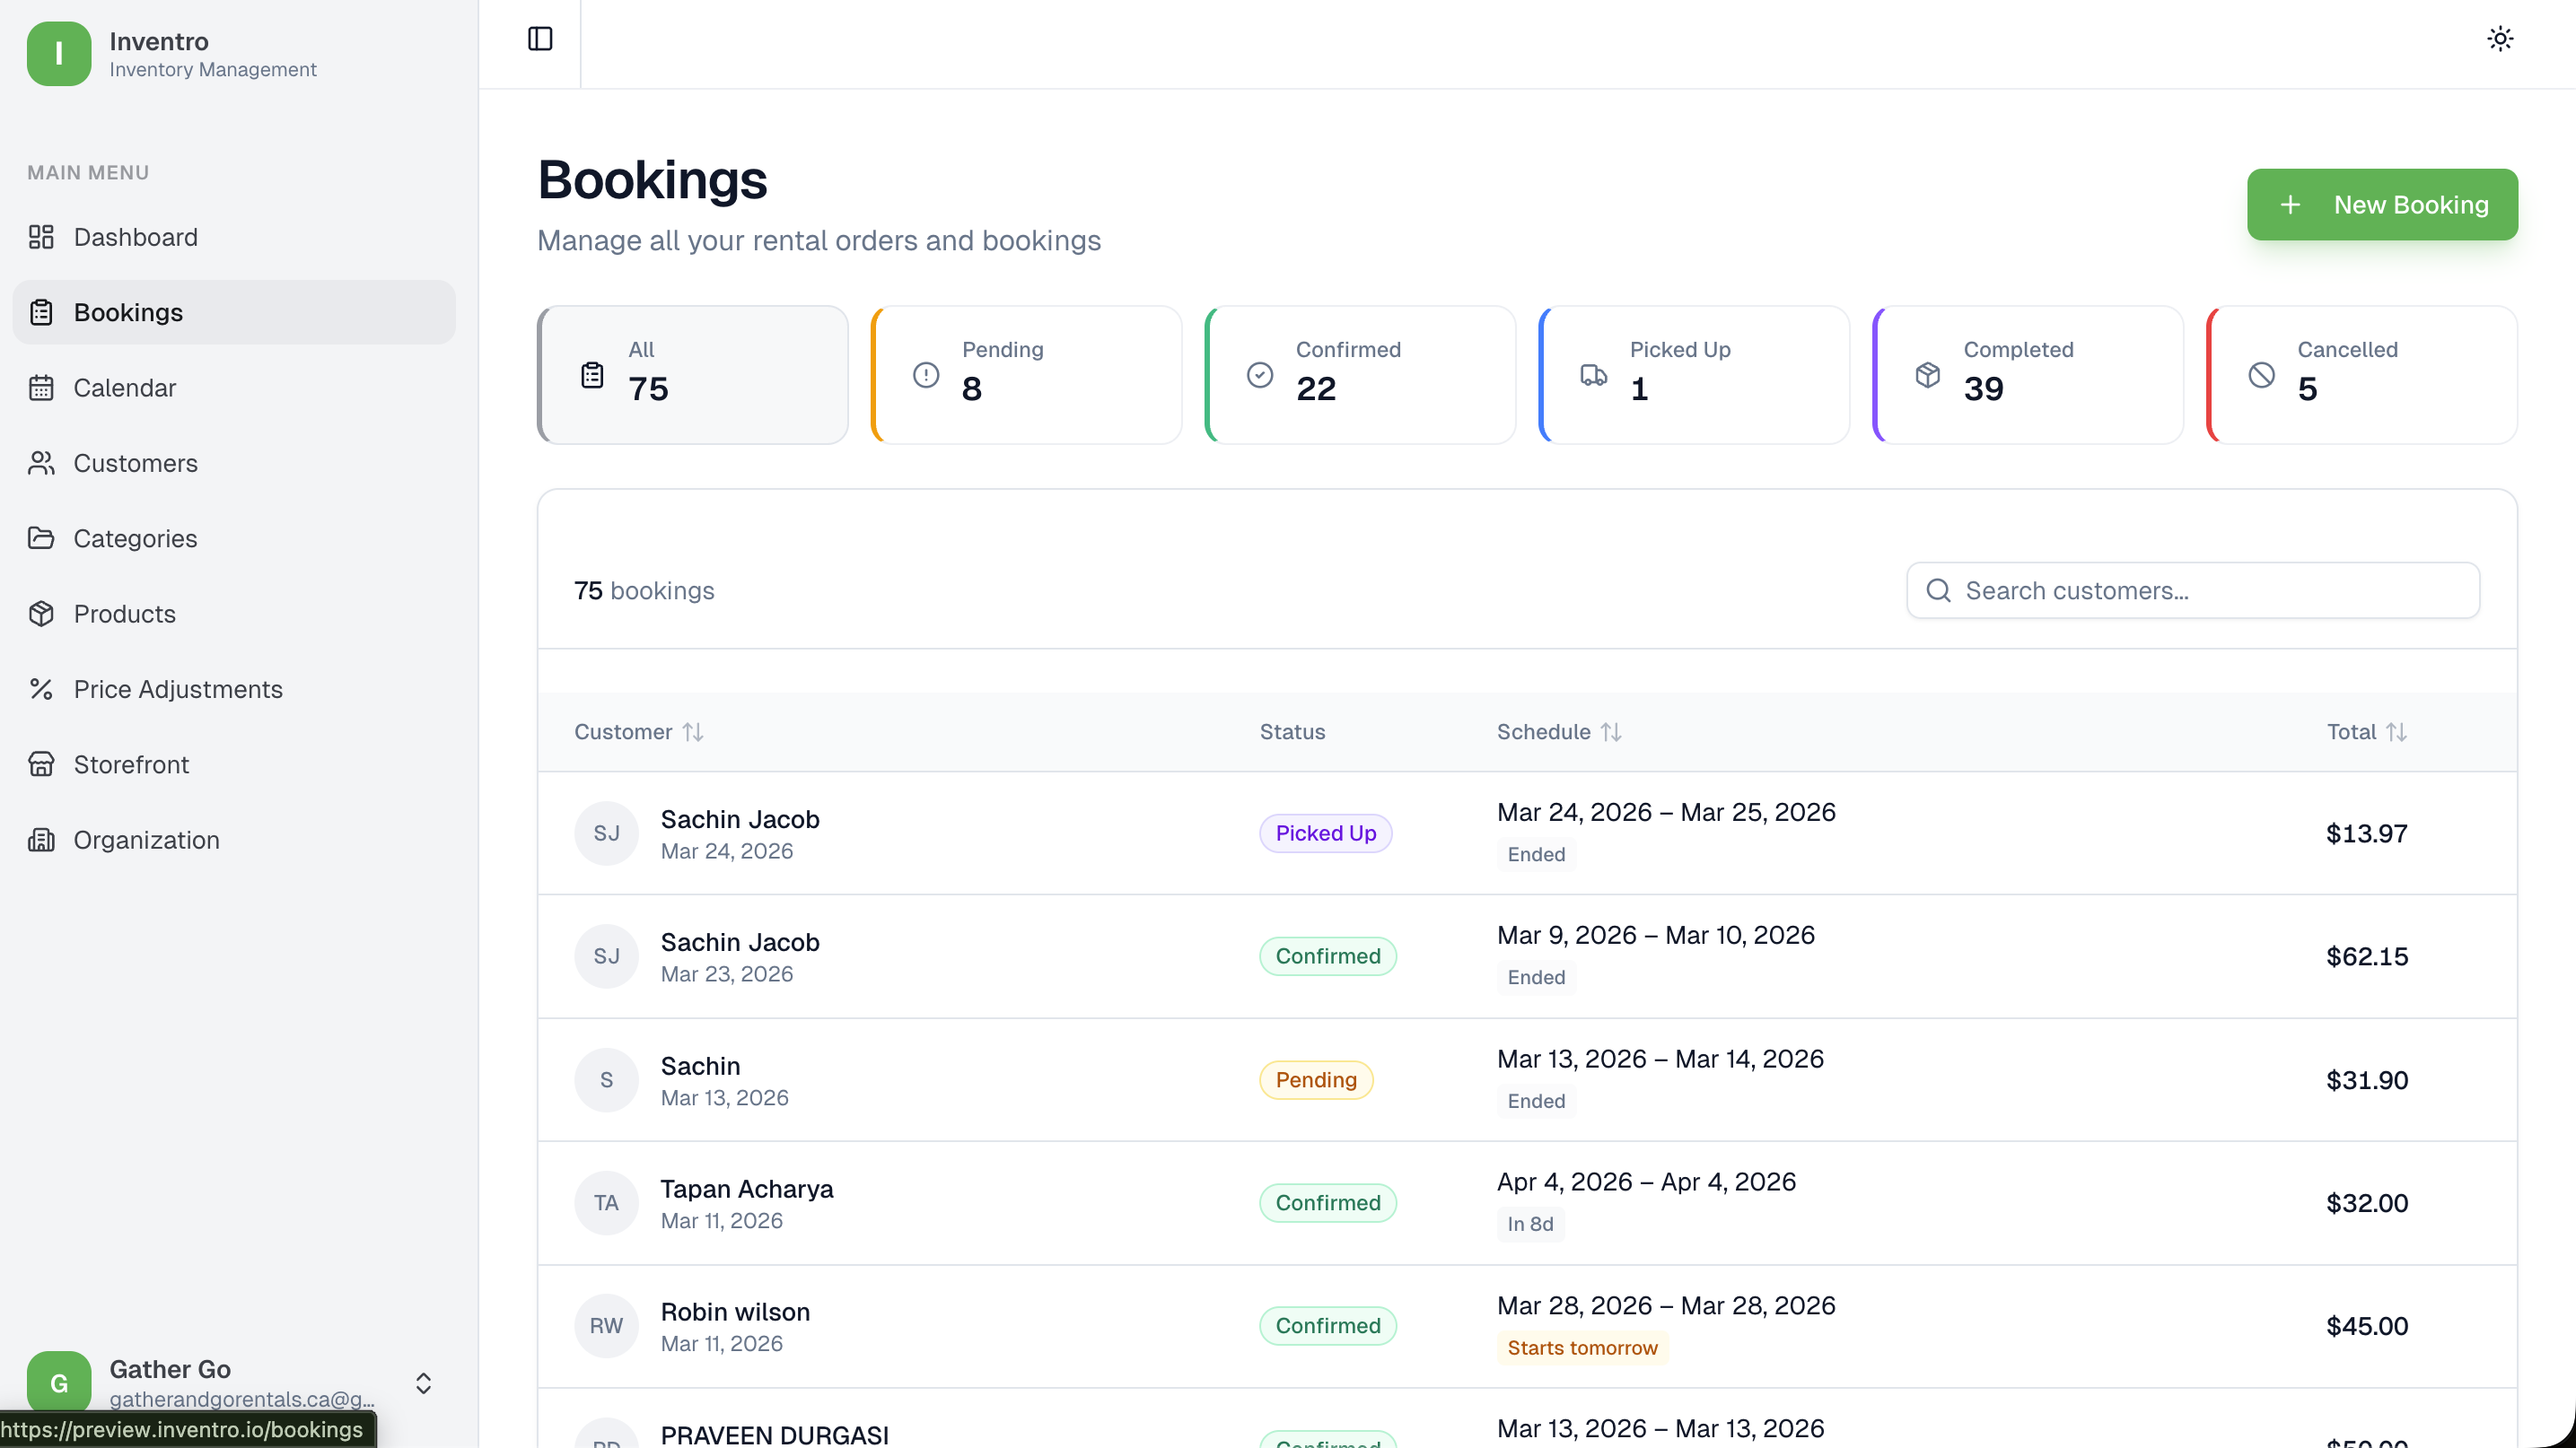Screen dimensions: 2576x1448
Task: Focus the Search customers field
Action: (2193, 590)
